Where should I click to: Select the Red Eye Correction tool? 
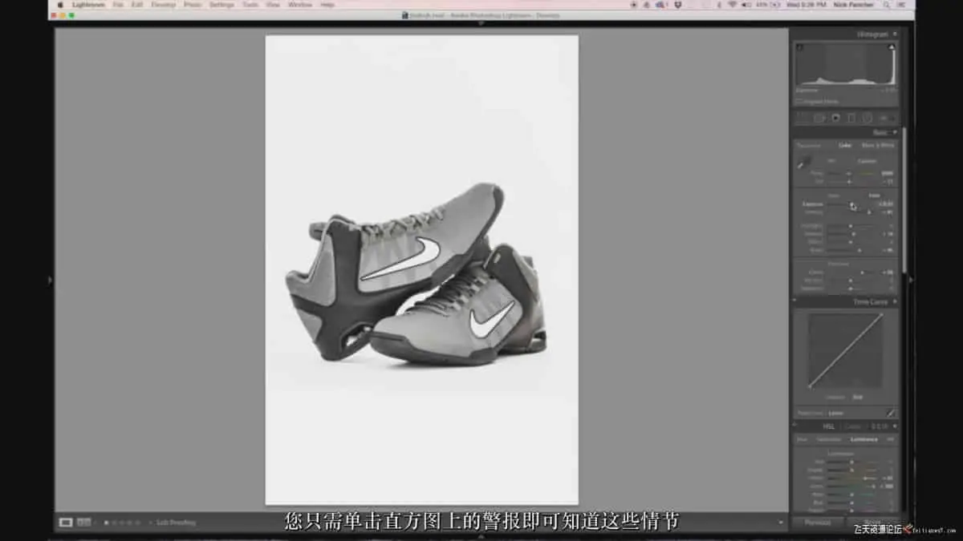pos(835,118)
